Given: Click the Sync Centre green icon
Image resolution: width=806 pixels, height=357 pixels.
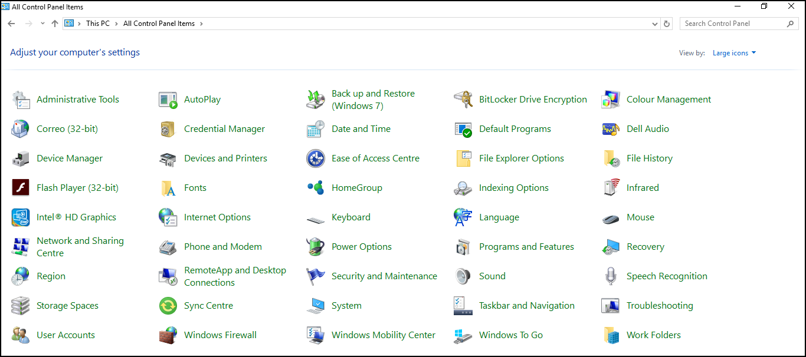Looking at the screenshot, I should (168, 306).
